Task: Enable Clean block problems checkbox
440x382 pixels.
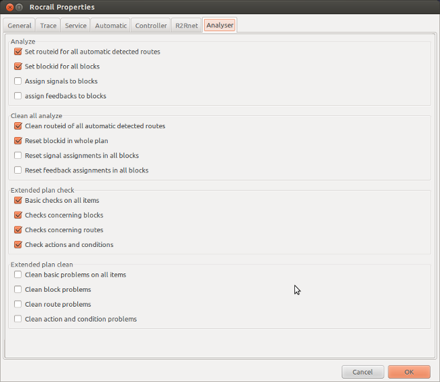Action: click(18, 290)
